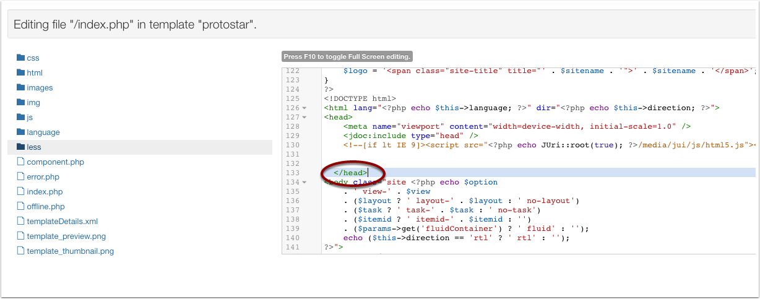Click the index.php file icon
760x299 pixels.
pyautogui.click(x=20, y=191)
